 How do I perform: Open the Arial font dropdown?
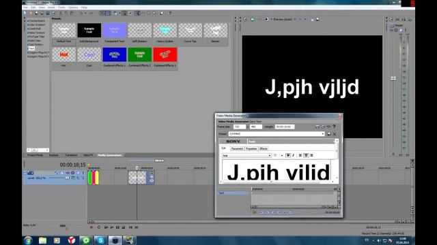pos(247,156)
